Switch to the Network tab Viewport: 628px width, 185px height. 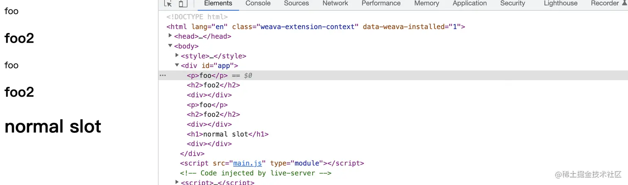pyautogui.click(x=335, y=3)
